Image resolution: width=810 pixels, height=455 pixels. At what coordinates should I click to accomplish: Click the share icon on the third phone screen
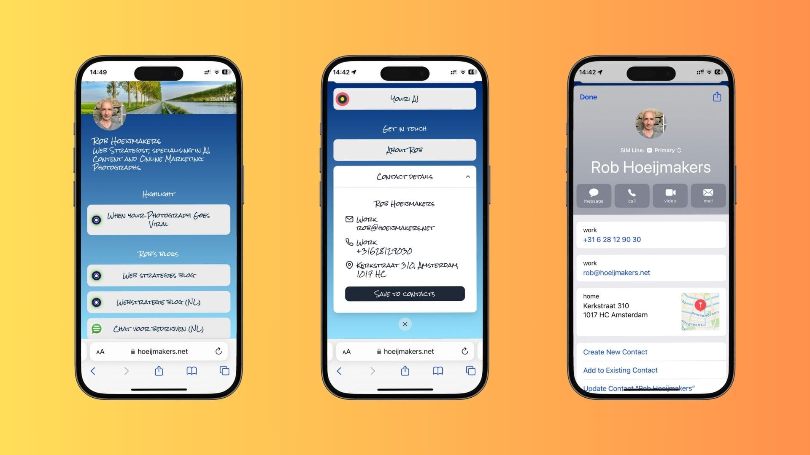pyautogui.click(x=717, y=96)
